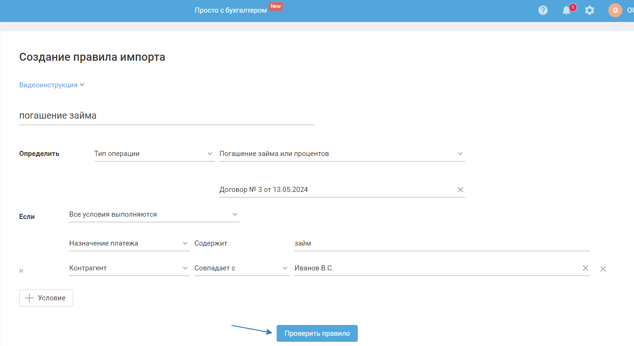The width and height of the screenshot is (634, 346).
Task: Click the Создание правила импорта heading
Action: click(x=92, y=57)
